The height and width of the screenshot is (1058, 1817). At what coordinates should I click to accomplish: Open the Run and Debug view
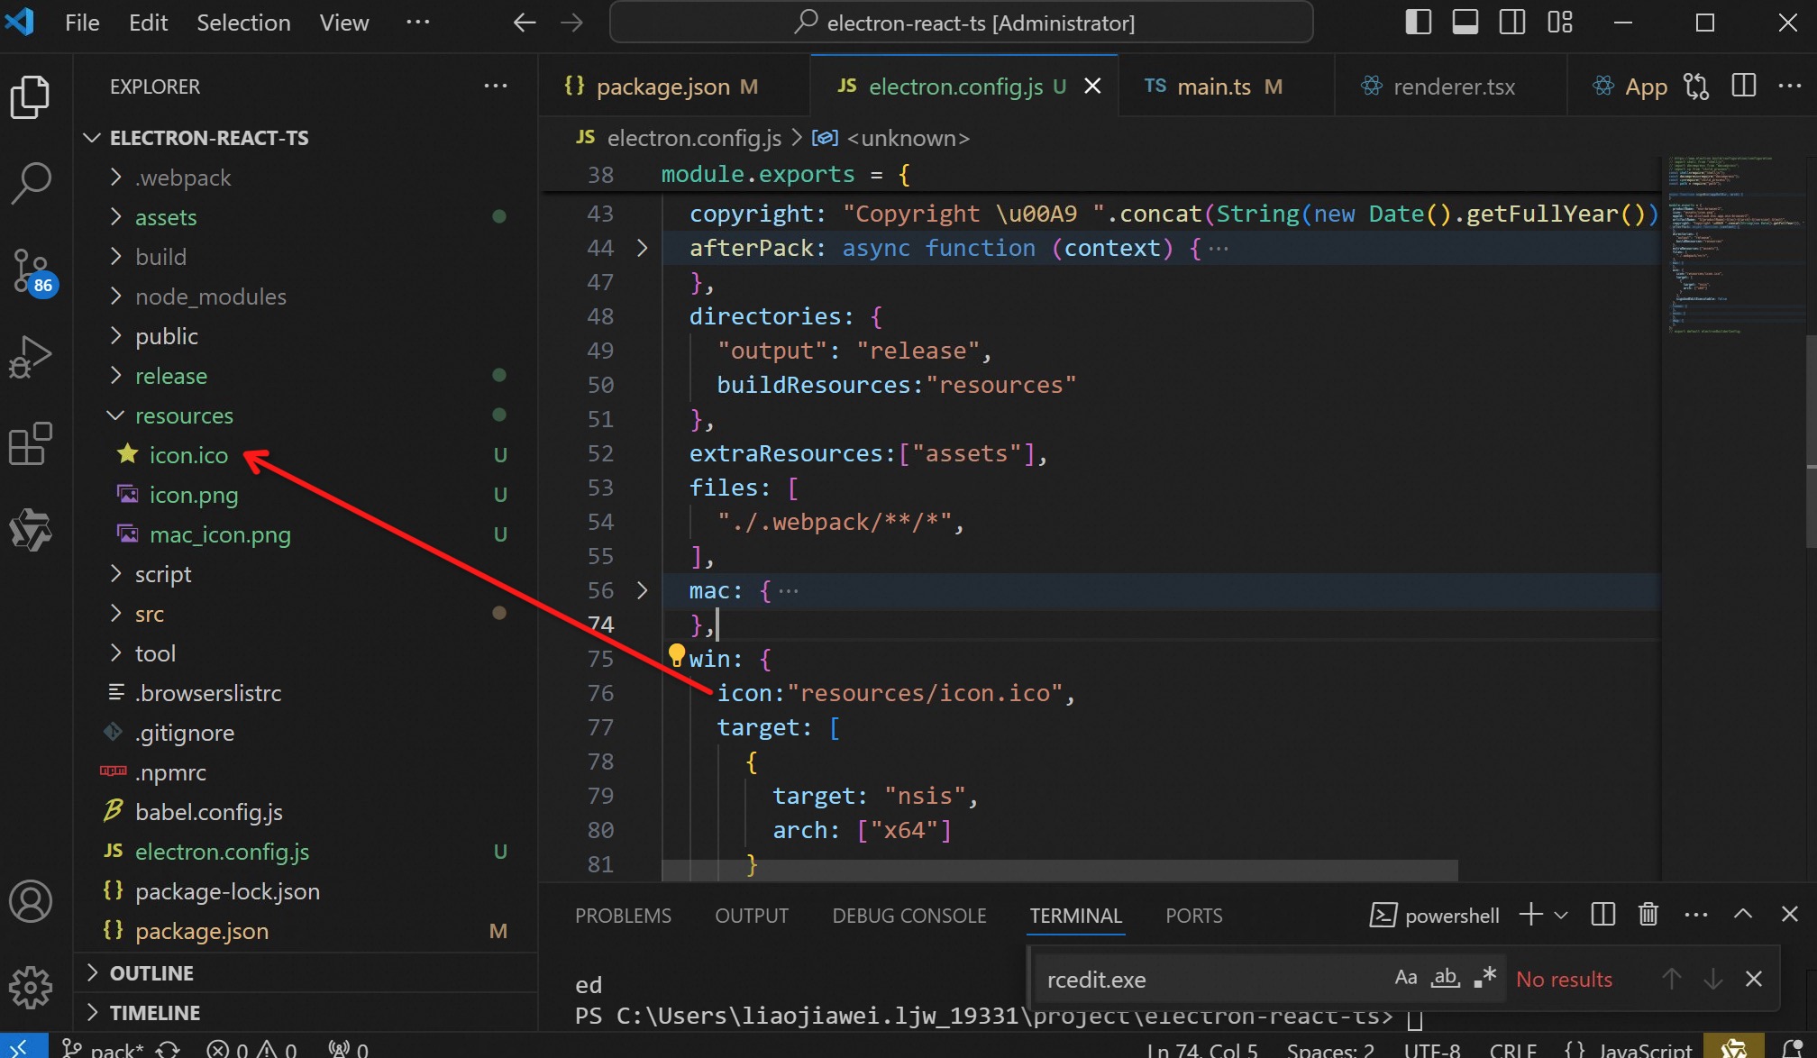tap(31, 357)
